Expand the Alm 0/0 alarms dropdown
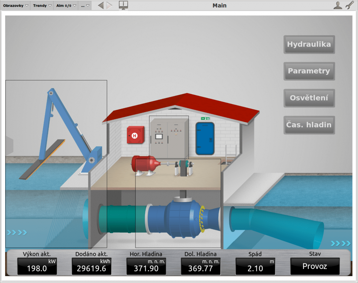Viewport: 358px width, 283px height. 66,5
